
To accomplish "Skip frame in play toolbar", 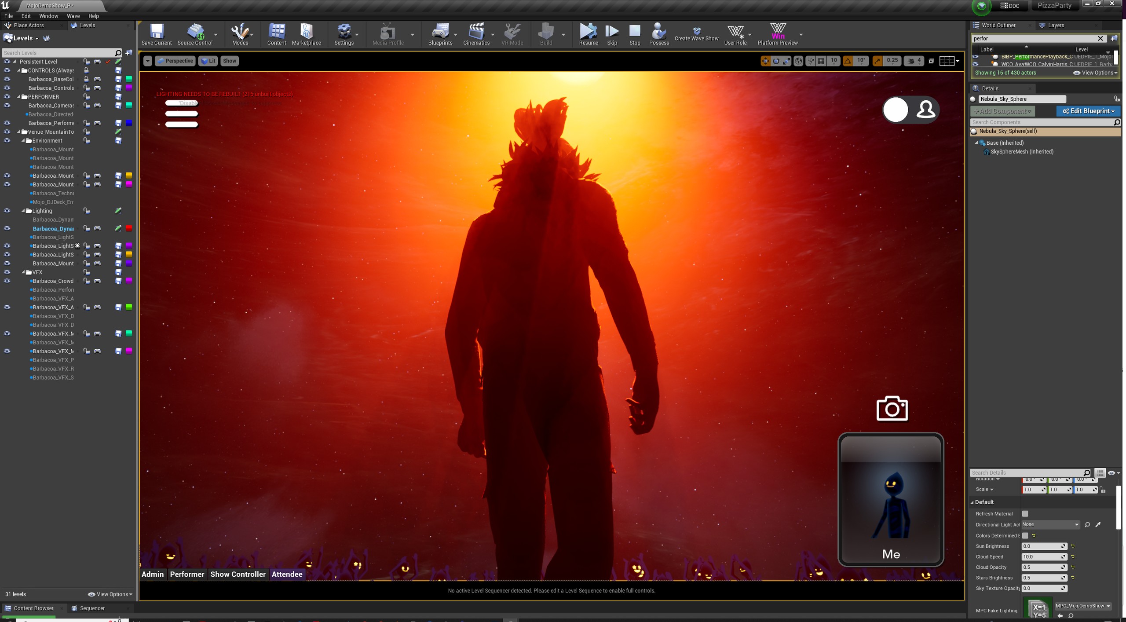I will coord(612,34).
